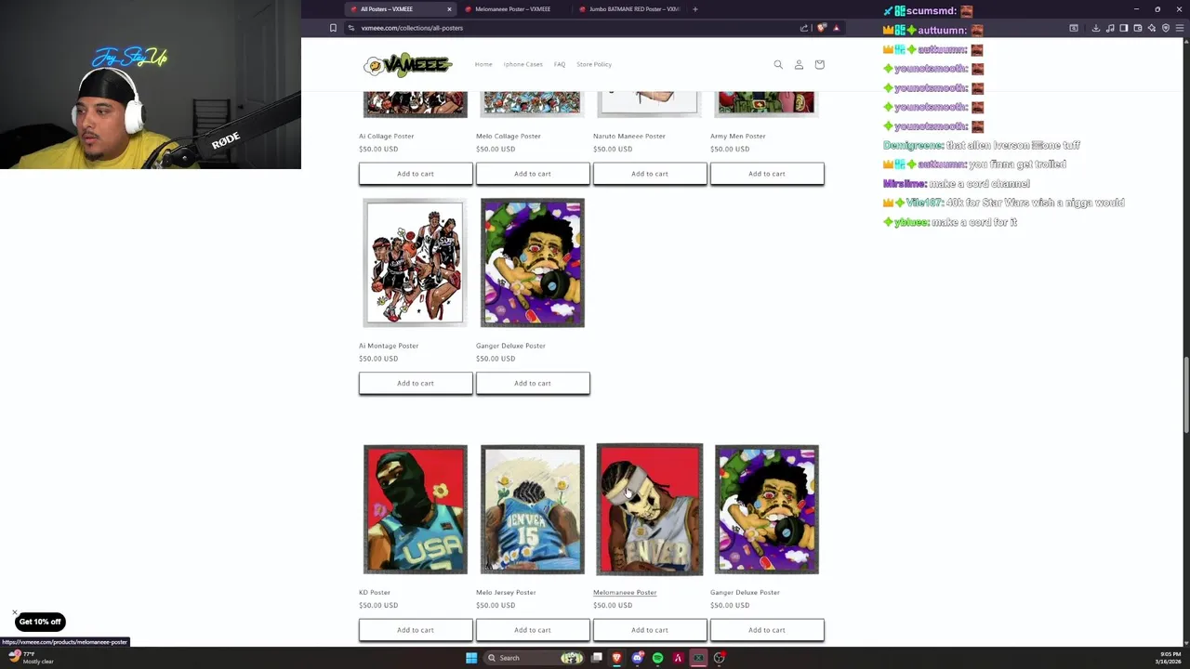The image size is (1190, 669).
Task: Open the Iphone Cases menu link
Action: pyautogui.click(x=523, y=64)
